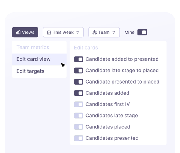Screen dimensions: 180x153
Task: Enable Candidates first IV card
Action: pyautogui.click(x=79, y=104)
